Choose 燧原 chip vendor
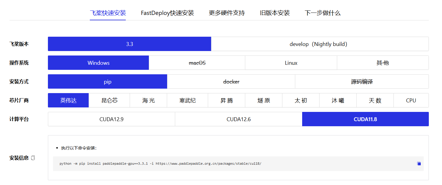 [264, 100]
